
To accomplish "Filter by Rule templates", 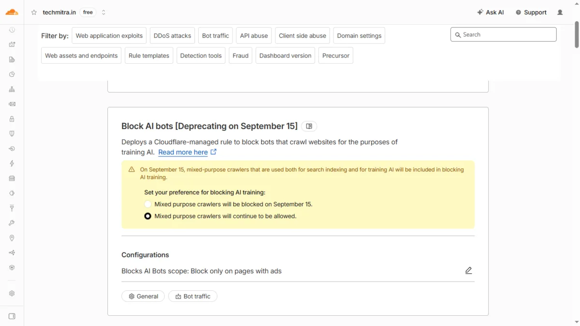I will point(149,56).
